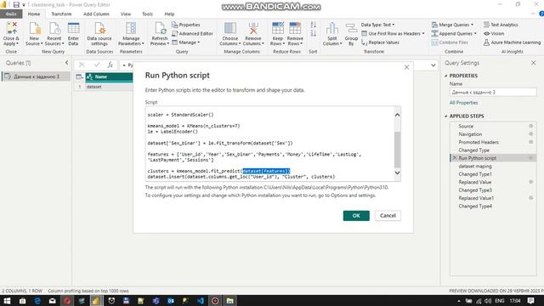Click the Refresh Preview icon
The image size is (544, 306).
[x=160, y=33]
